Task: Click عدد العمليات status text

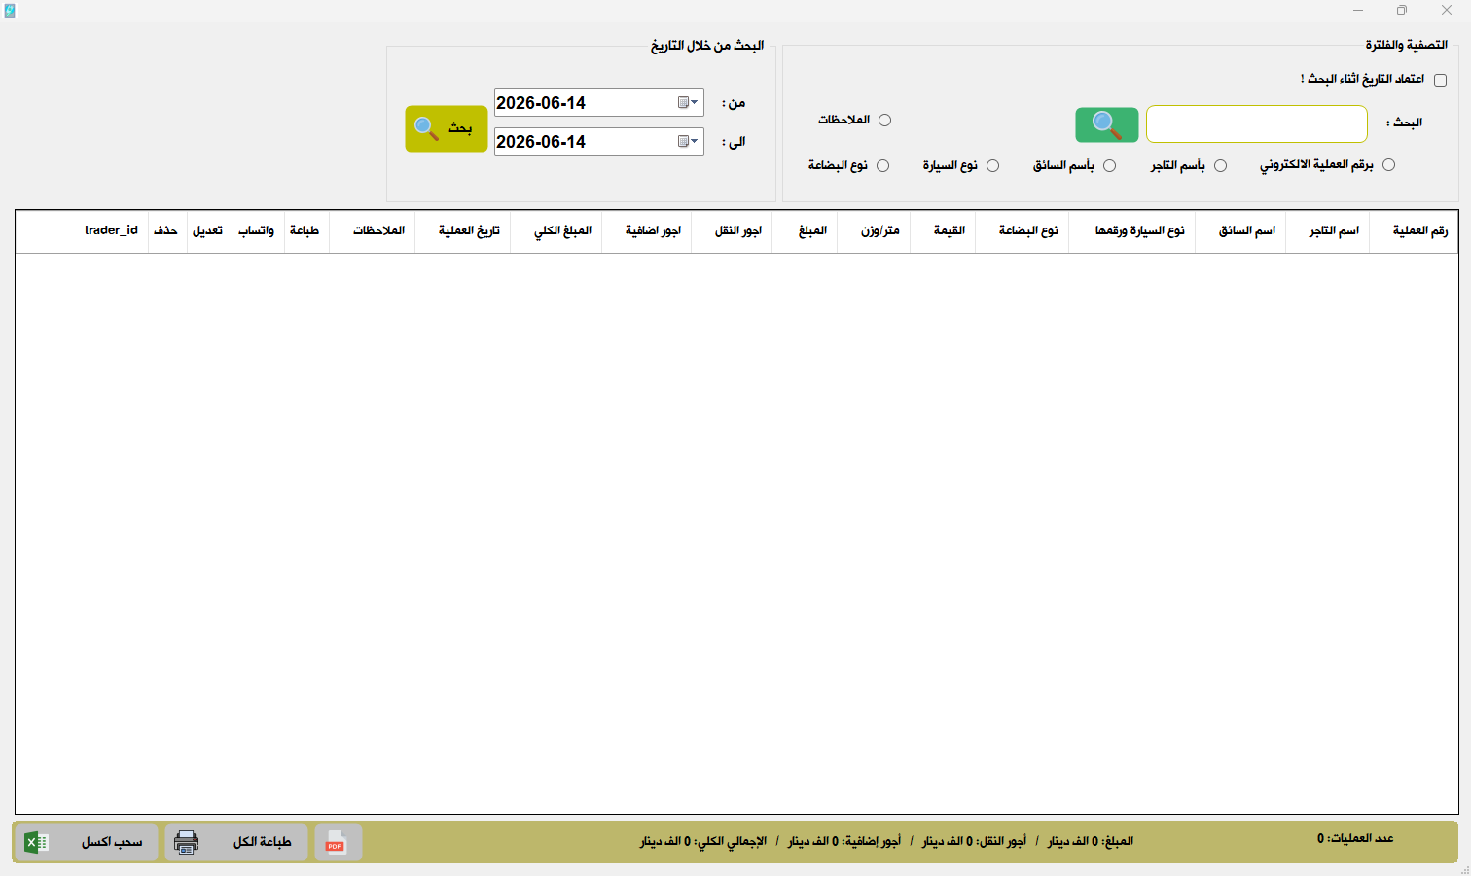Action: tap(1356, 838)
